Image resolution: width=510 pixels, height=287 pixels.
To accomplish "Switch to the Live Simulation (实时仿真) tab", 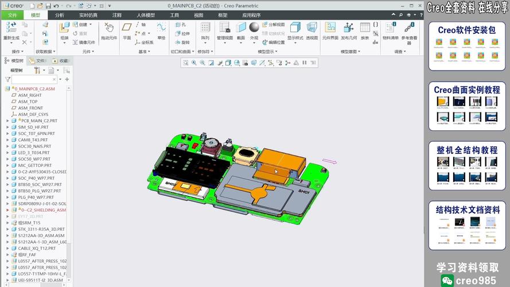I will 88,15.
